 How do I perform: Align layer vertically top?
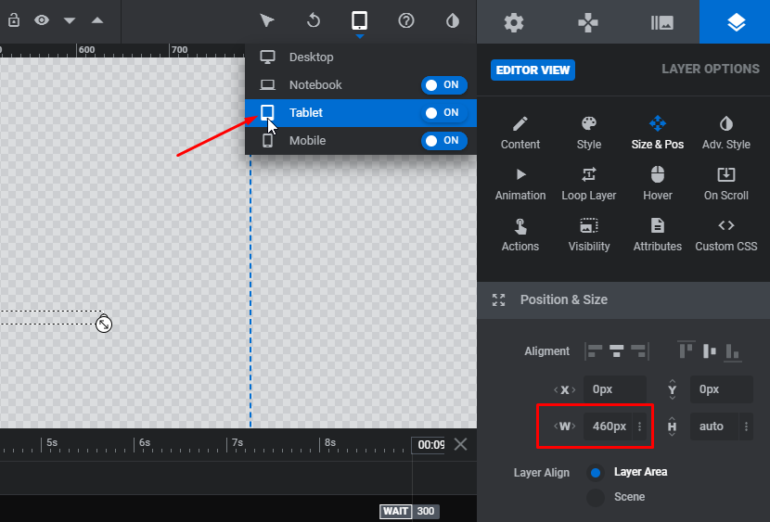pos(686,350)
